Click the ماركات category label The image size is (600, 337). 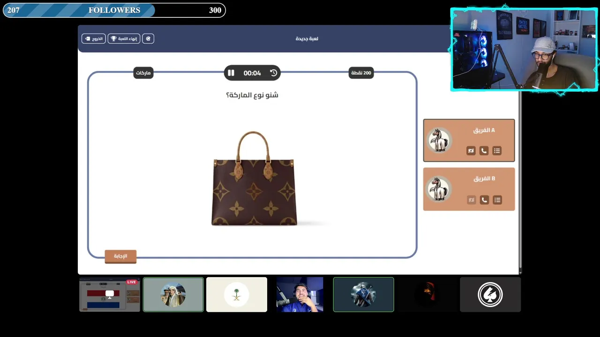click(x=143, y=73)
